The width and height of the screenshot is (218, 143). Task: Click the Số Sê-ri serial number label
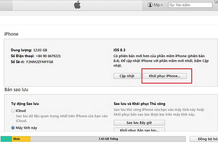coord(18,62)
